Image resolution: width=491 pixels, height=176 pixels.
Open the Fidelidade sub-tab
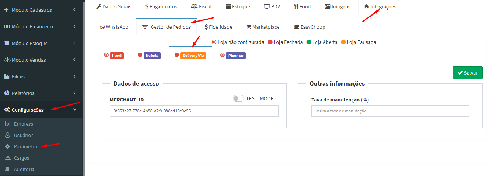218,27
